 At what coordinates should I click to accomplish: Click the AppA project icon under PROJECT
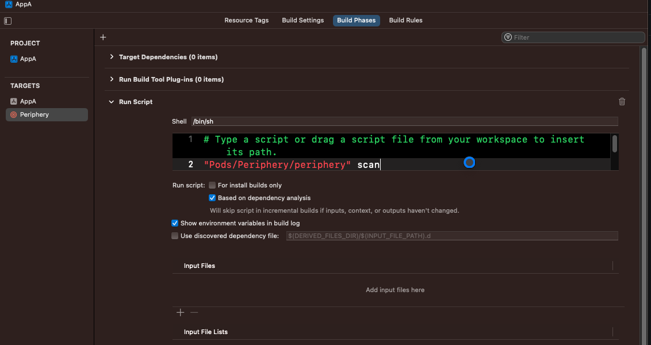click(13, 59)
